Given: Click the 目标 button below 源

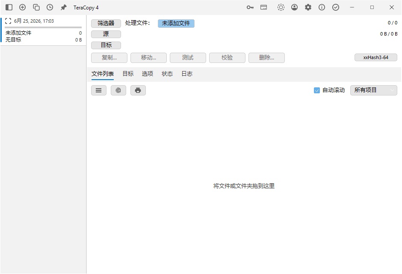Looking at the screenshot, I should point(106,45).
